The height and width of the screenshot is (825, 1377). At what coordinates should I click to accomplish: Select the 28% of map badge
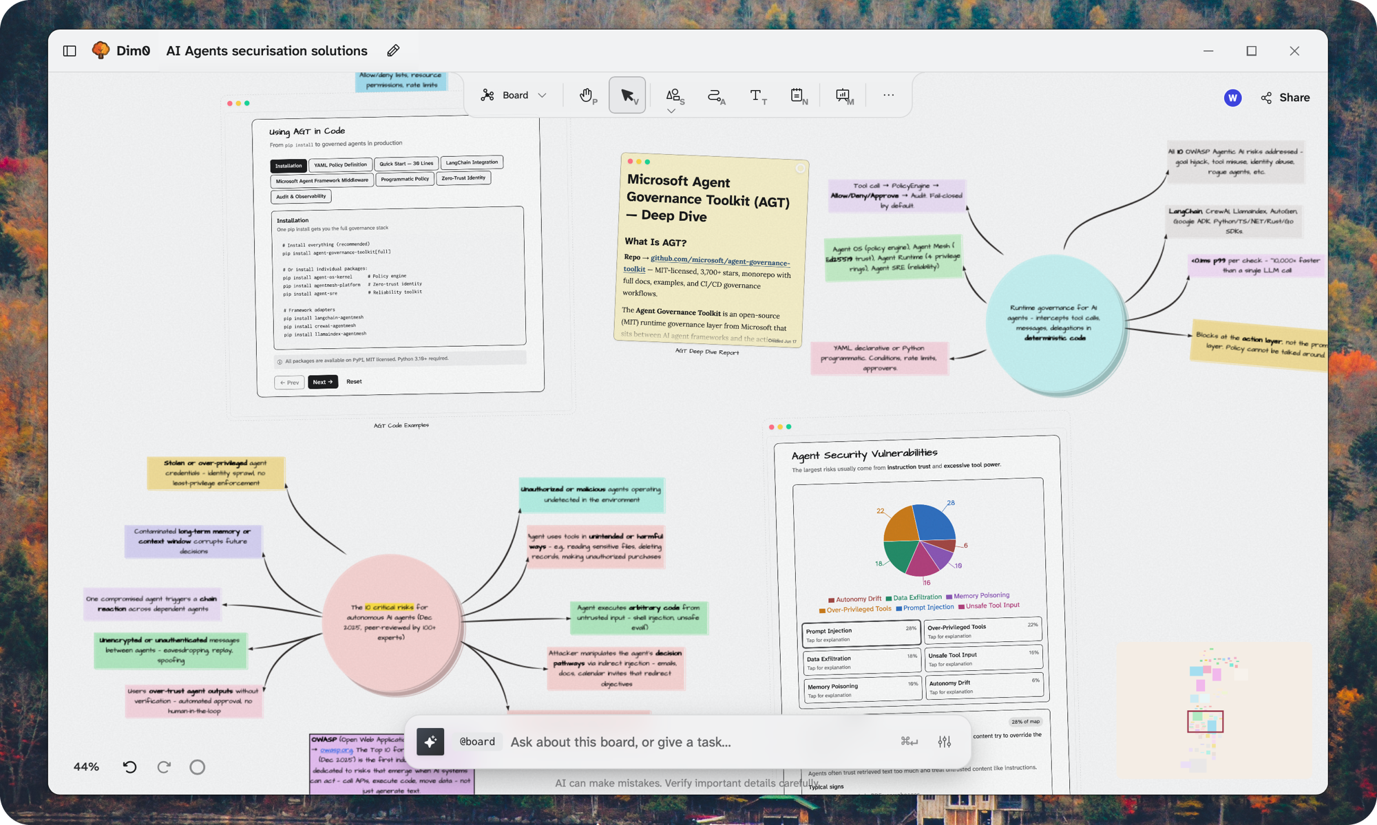(x=1025, y=722)
